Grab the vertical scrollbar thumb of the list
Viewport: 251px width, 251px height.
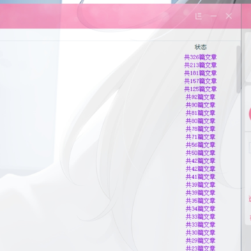coord(238,69)
